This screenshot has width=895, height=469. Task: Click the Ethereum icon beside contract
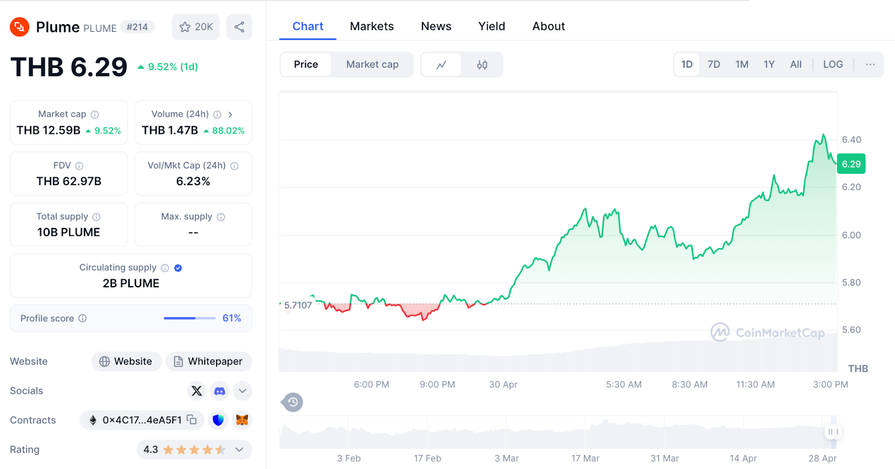(93, 420)
